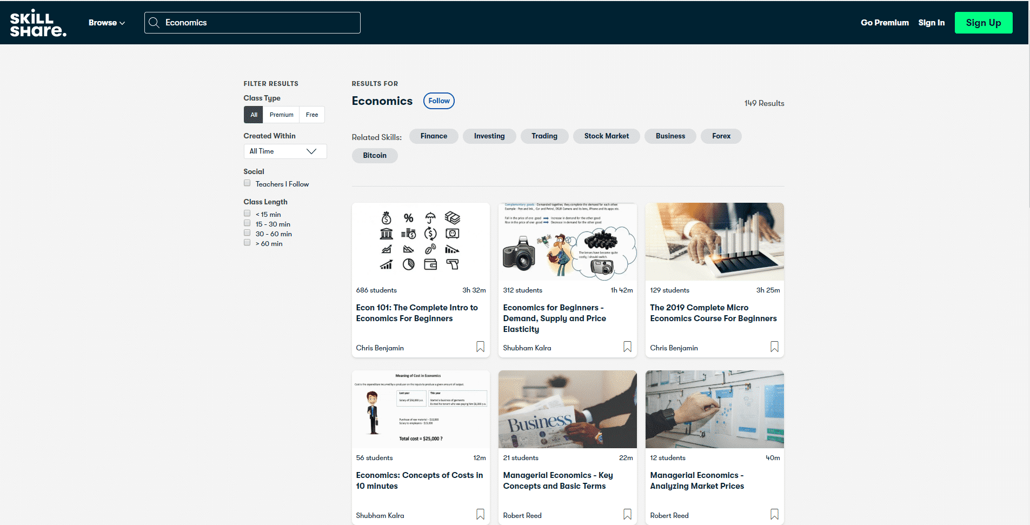
Task: Bookmark Economics for Beginners Demand Supply class
Action: pos(627,347)
